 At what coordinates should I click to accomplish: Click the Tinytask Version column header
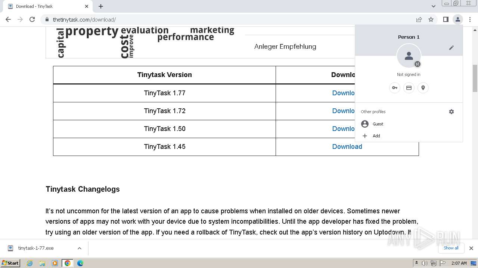click(165, 75)
